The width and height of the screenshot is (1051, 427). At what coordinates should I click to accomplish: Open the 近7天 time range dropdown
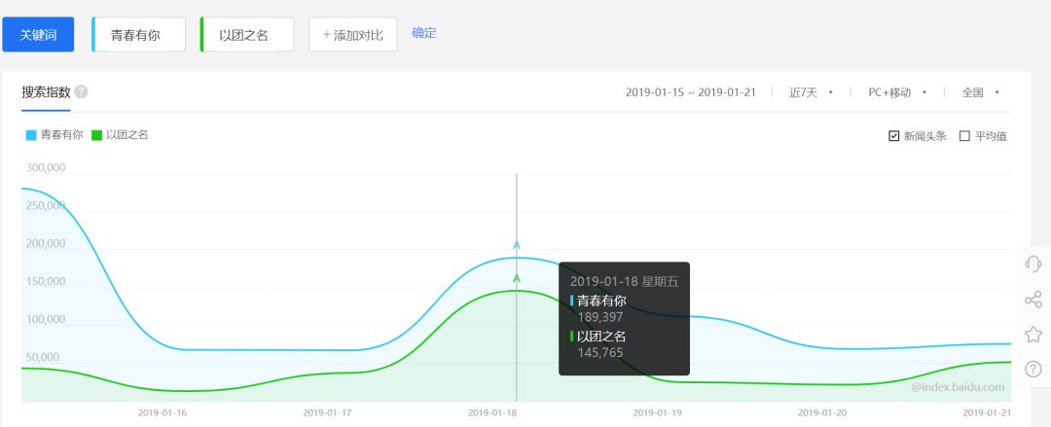811,92
